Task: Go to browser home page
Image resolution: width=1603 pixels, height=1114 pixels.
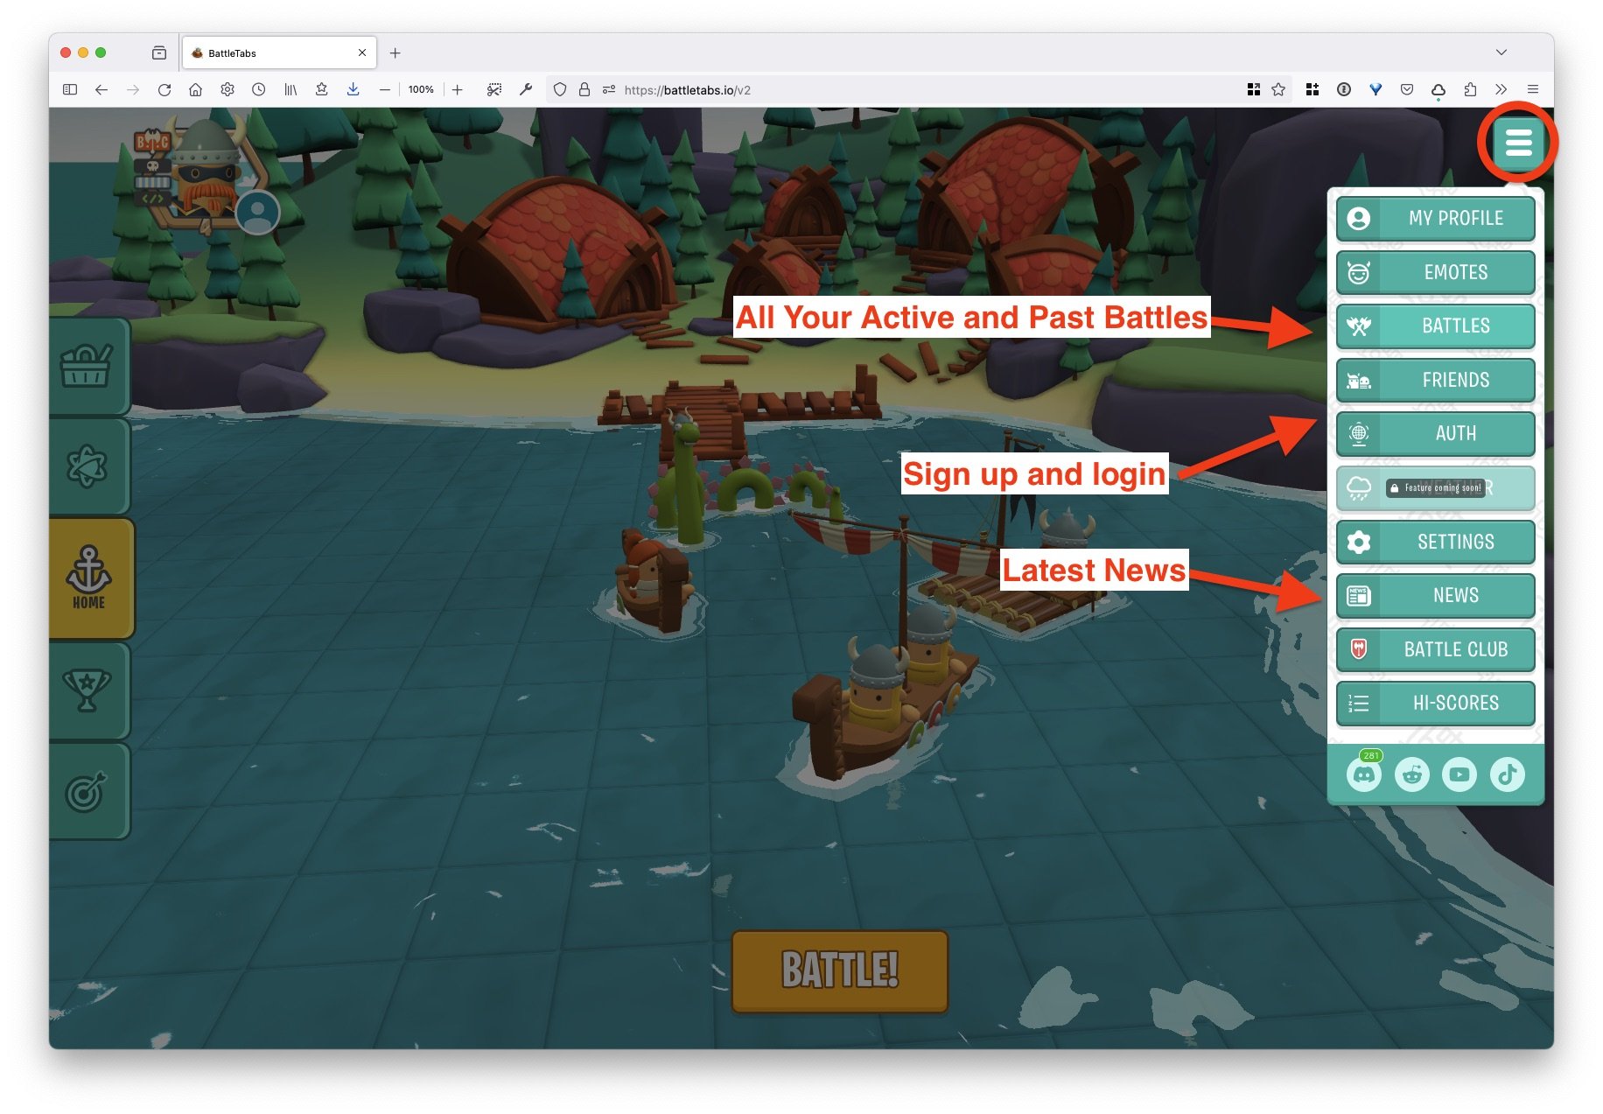Action: [196, 89]
